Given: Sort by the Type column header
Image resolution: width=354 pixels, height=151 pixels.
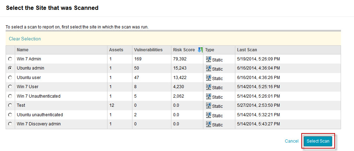Looking at the screenshot, I should [210, 50].
